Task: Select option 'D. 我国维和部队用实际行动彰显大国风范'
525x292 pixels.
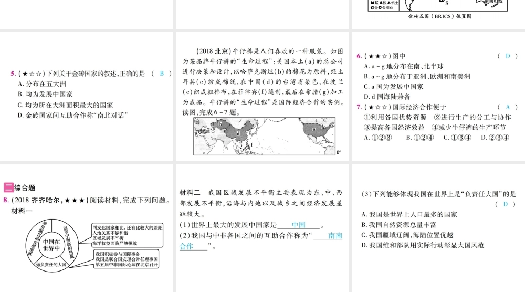Action: [x=423, y=245]
